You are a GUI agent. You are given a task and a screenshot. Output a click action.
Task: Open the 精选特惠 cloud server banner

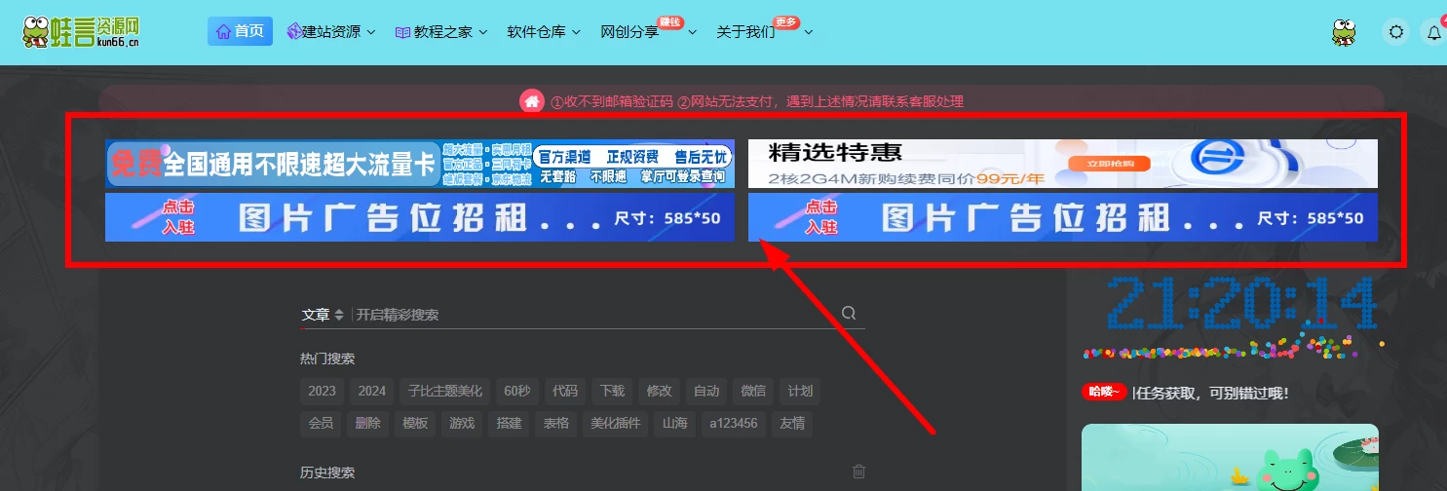click(x=1063, y=164)
